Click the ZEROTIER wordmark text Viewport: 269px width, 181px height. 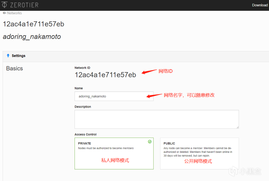[x=24, y=5]
